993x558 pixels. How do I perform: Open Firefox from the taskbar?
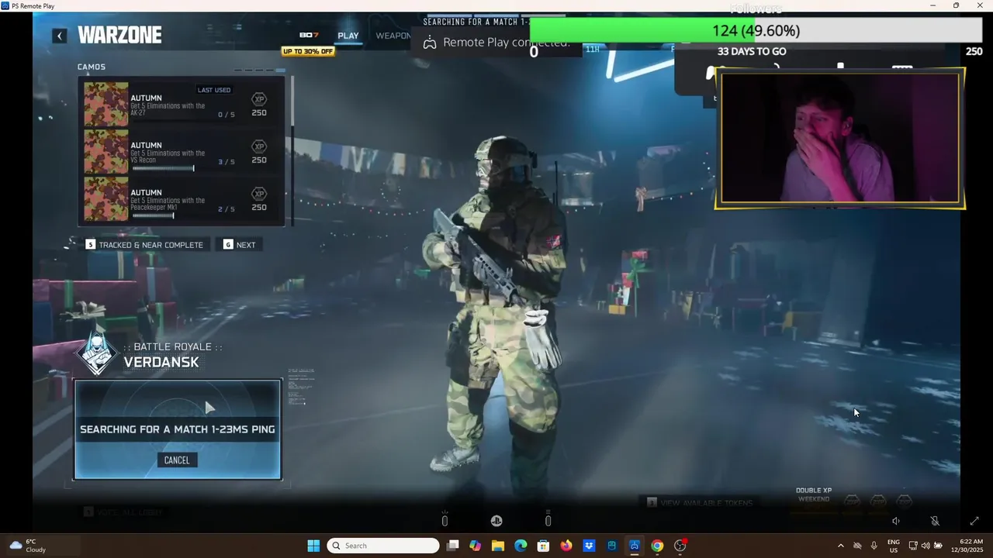[566, 546]
